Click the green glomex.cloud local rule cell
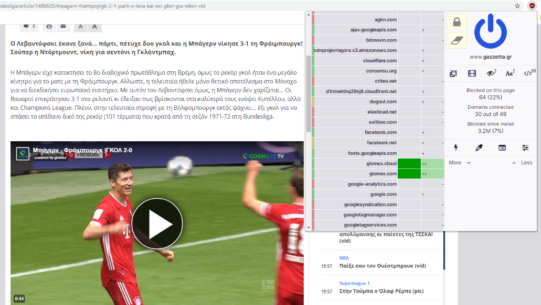 (409, 163)
